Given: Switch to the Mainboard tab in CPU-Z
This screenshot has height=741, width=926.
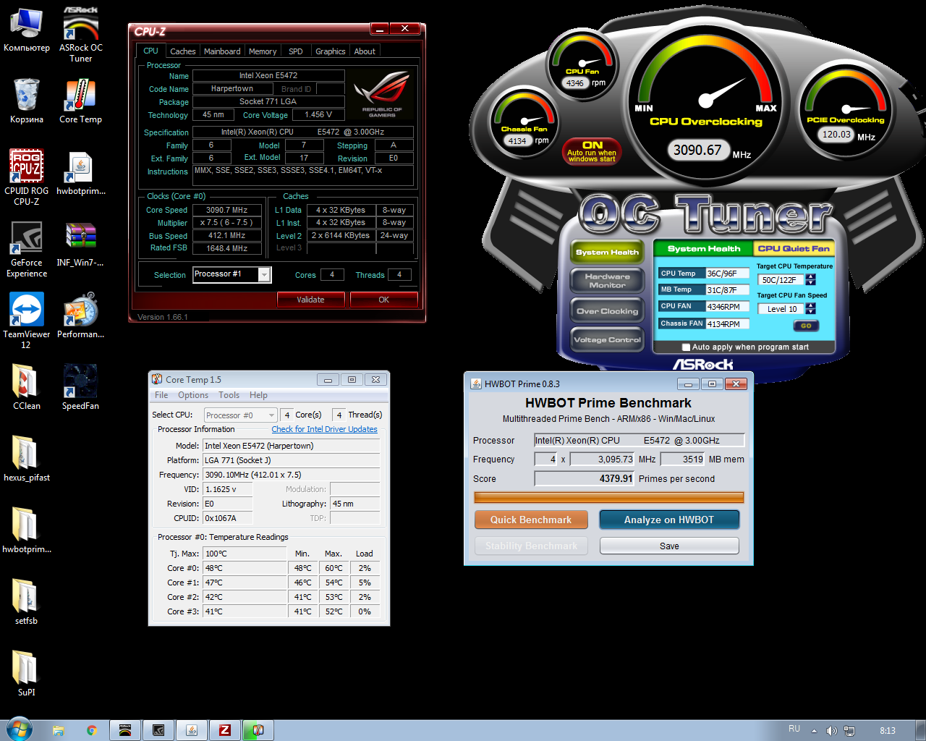Looking at the screenshot, I should click(x=222, y=51).
